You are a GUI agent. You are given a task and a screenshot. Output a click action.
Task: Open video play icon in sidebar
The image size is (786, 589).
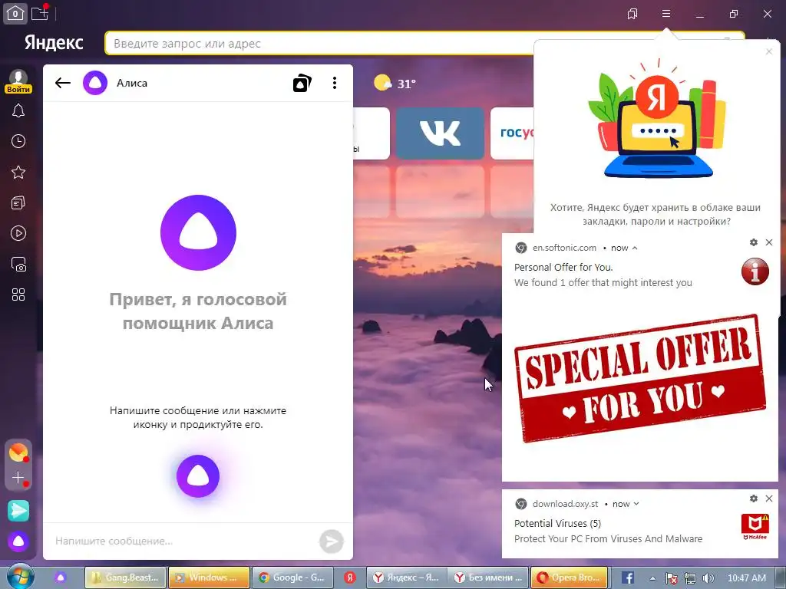[x=18, y=233]
